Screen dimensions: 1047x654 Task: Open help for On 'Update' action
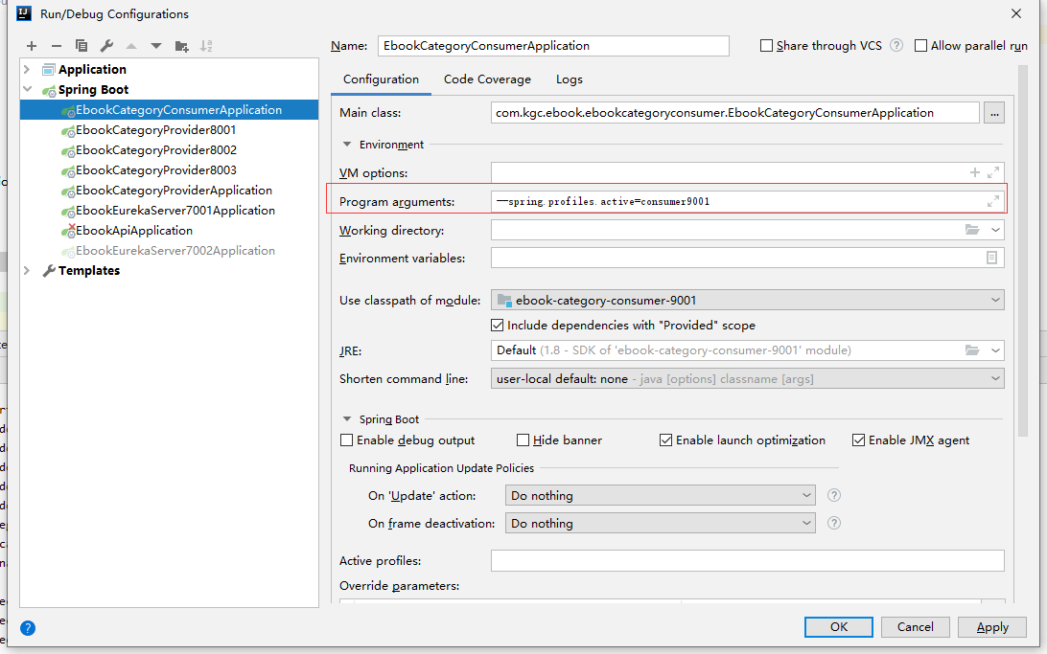834,495
